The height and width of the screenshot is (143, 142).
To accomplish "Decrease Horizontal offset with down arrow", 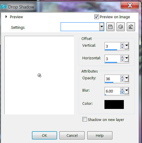I will tap(122, 60).
